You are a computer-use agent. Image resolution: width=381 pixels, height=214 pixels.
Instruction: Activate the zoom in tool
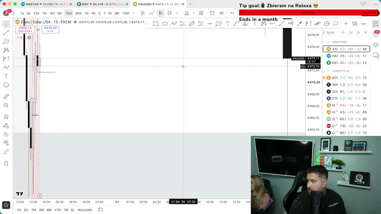(x=6, y=105)
